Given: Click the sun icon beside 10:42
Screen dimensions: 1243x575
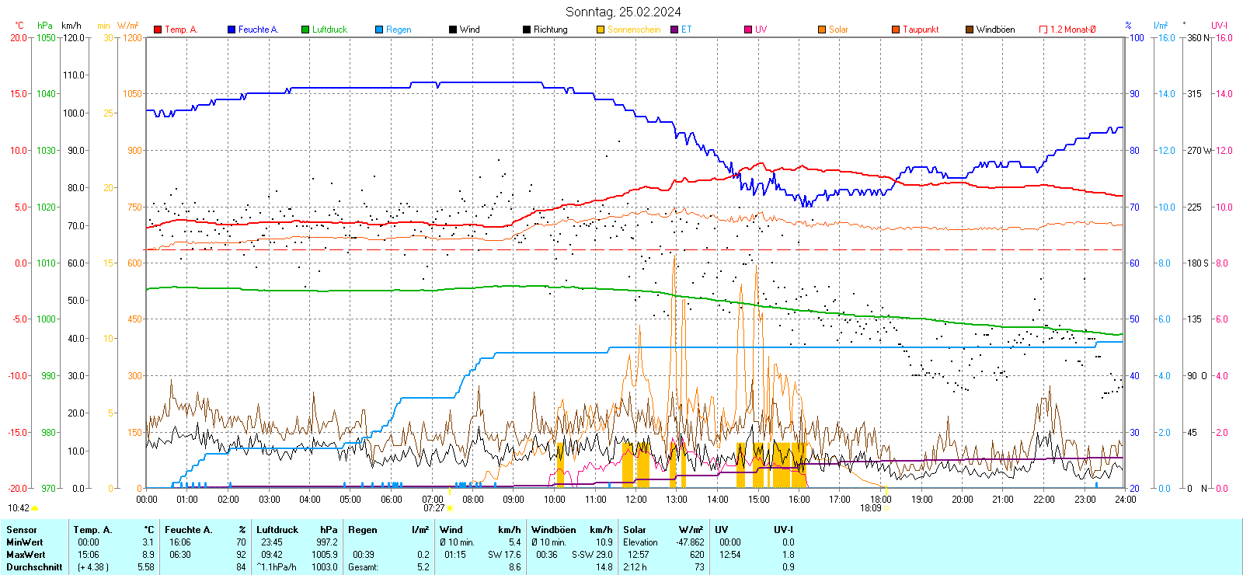Looking at the screenshot, I should (34, 508).
